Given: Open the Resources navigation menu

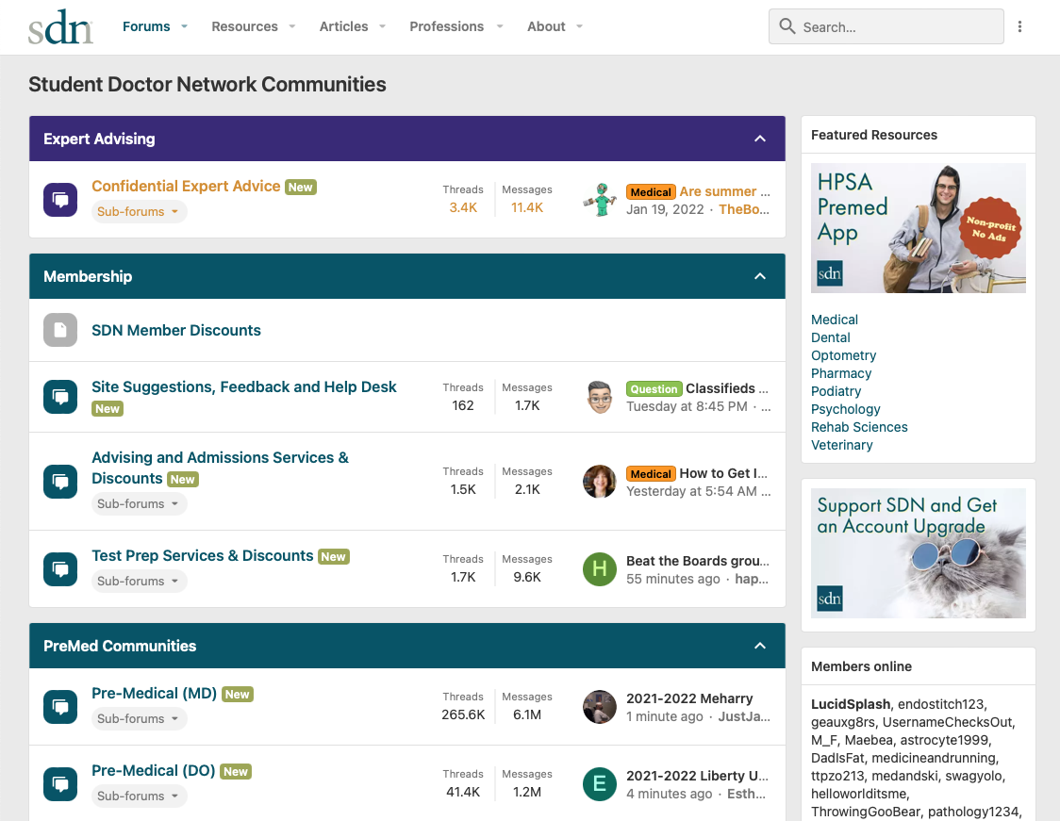Looking at the screenshot, I should [253, 26].
